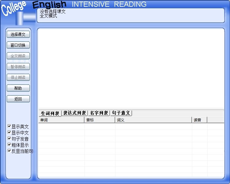
Task: Click the 选择课文 button
Action: (x=18, y=34)
